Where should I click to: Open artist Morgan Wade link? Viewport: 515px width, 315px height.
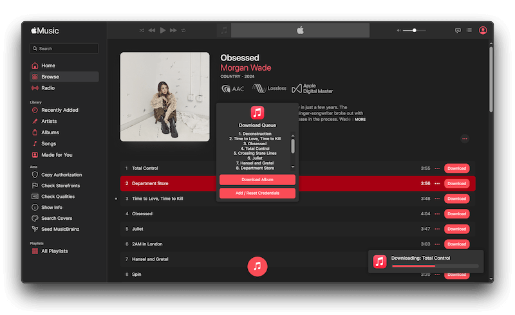click(246, 67)
